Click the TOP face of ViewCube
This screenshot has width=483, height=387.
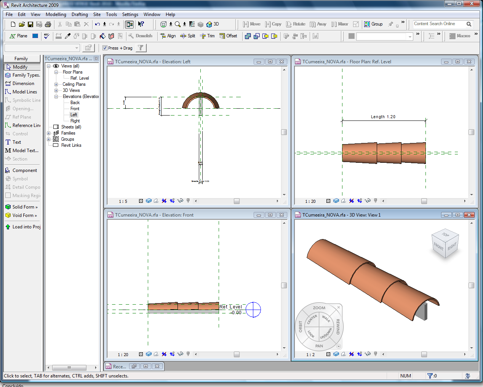click(x=445, y=234)
